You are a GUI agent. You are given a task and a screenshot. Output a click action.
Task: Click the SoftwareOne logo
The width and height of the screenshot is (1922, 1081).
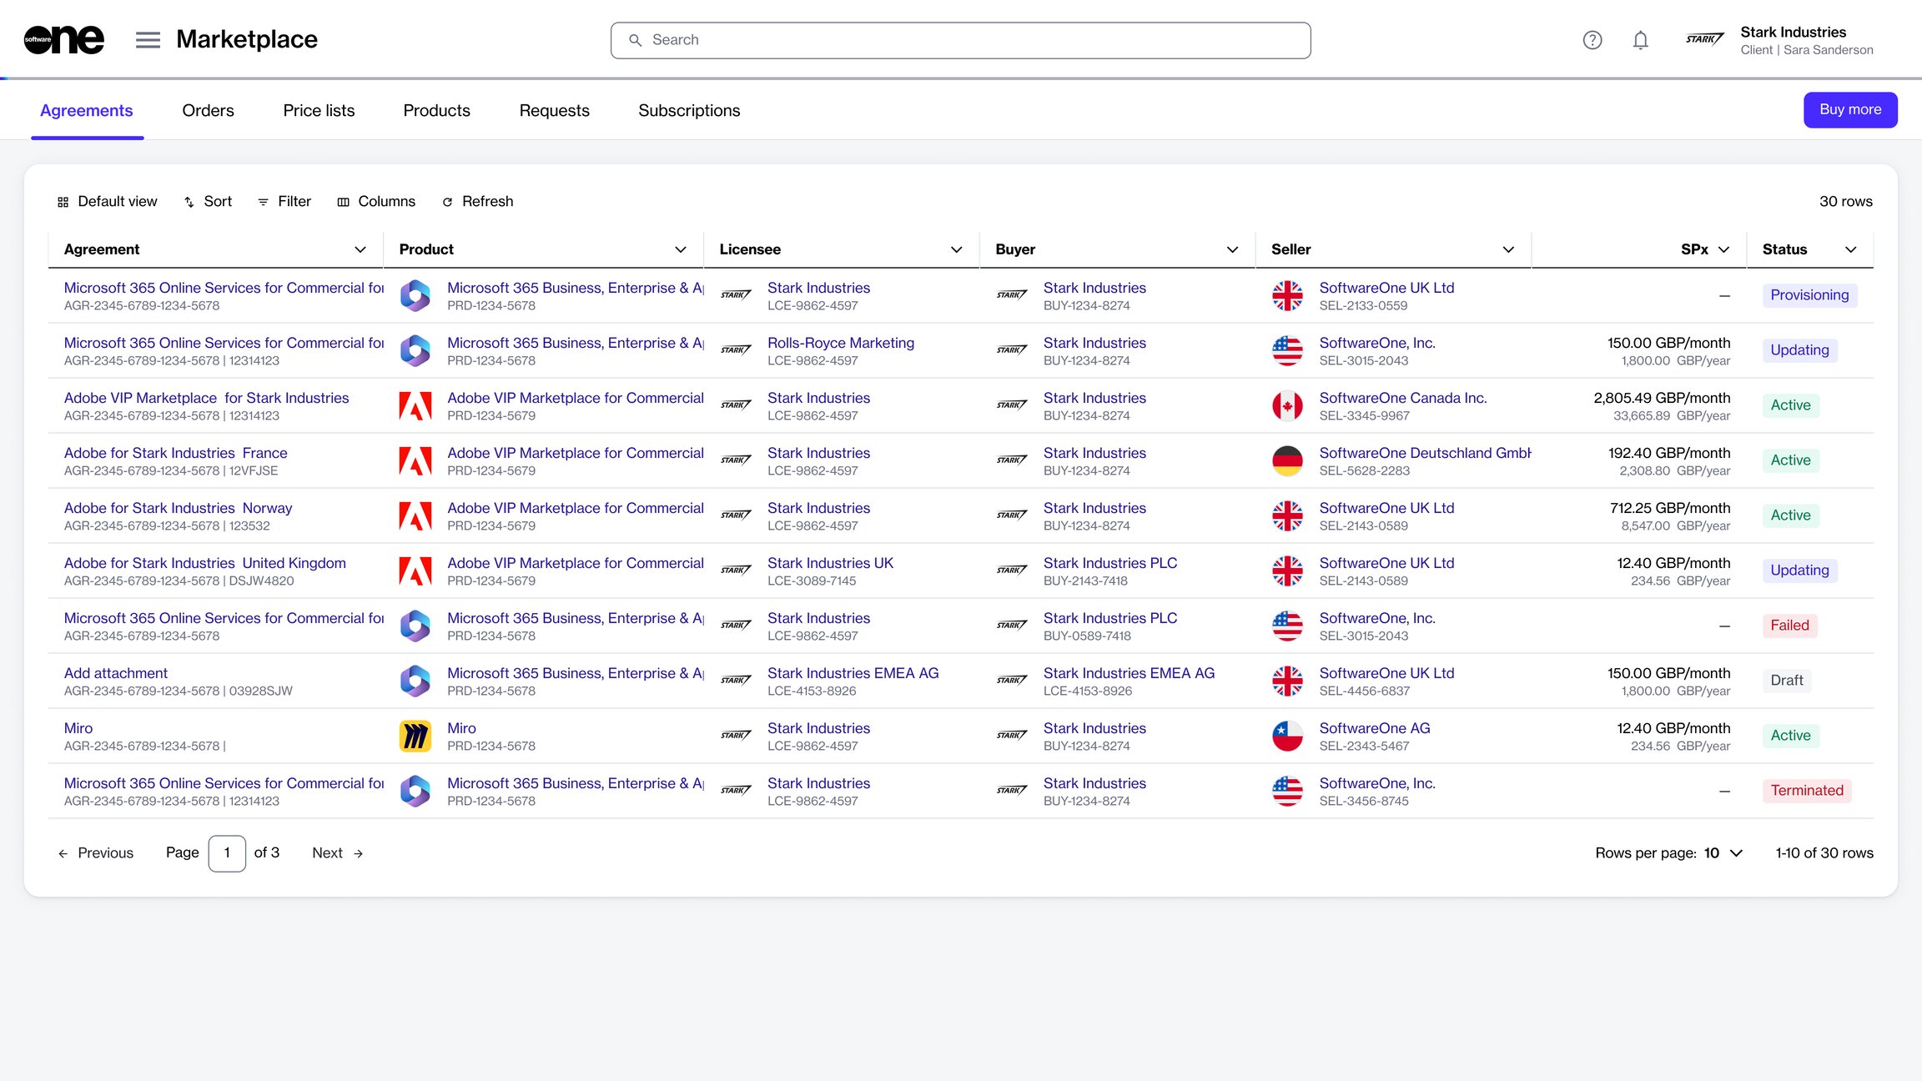[x=64, y=39]
